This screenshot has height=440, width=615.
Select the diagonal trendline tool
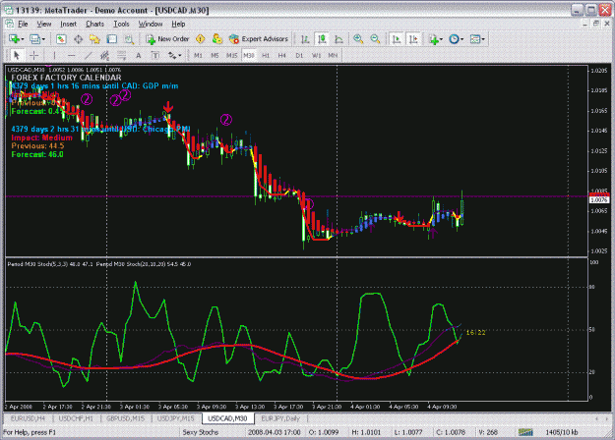pyautogui.click(x=89, y=56)
